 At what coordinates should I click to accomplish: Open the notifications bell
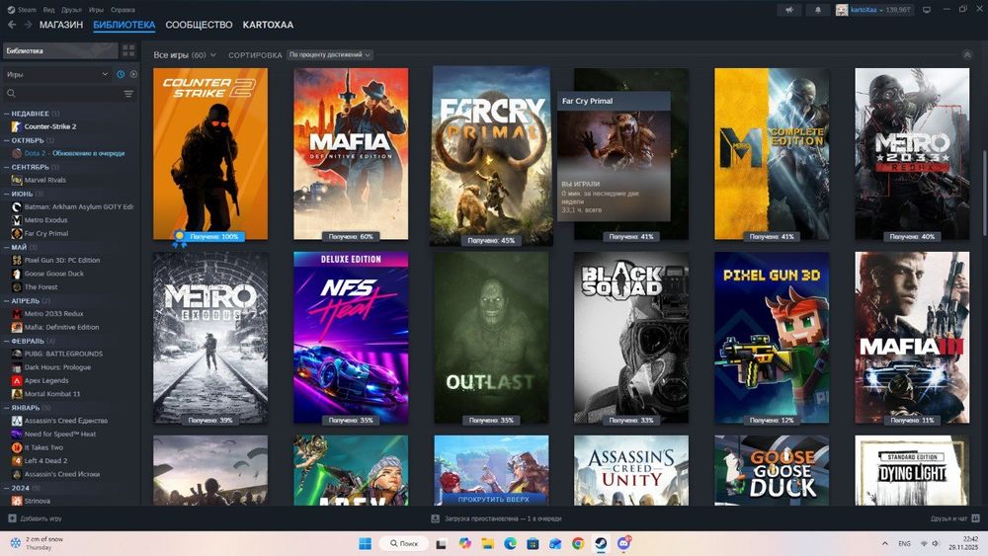click(818, 10)
